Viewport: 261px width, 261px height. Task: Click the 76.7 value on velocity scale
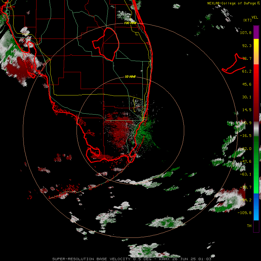coord(247,58)
